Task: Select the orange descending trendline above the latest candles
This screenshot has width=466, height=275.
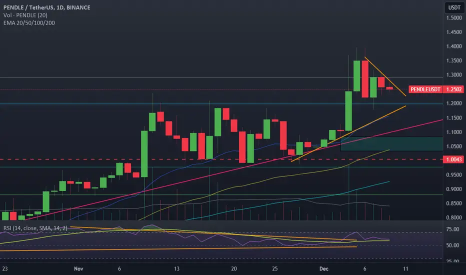Action: point(385,76)
